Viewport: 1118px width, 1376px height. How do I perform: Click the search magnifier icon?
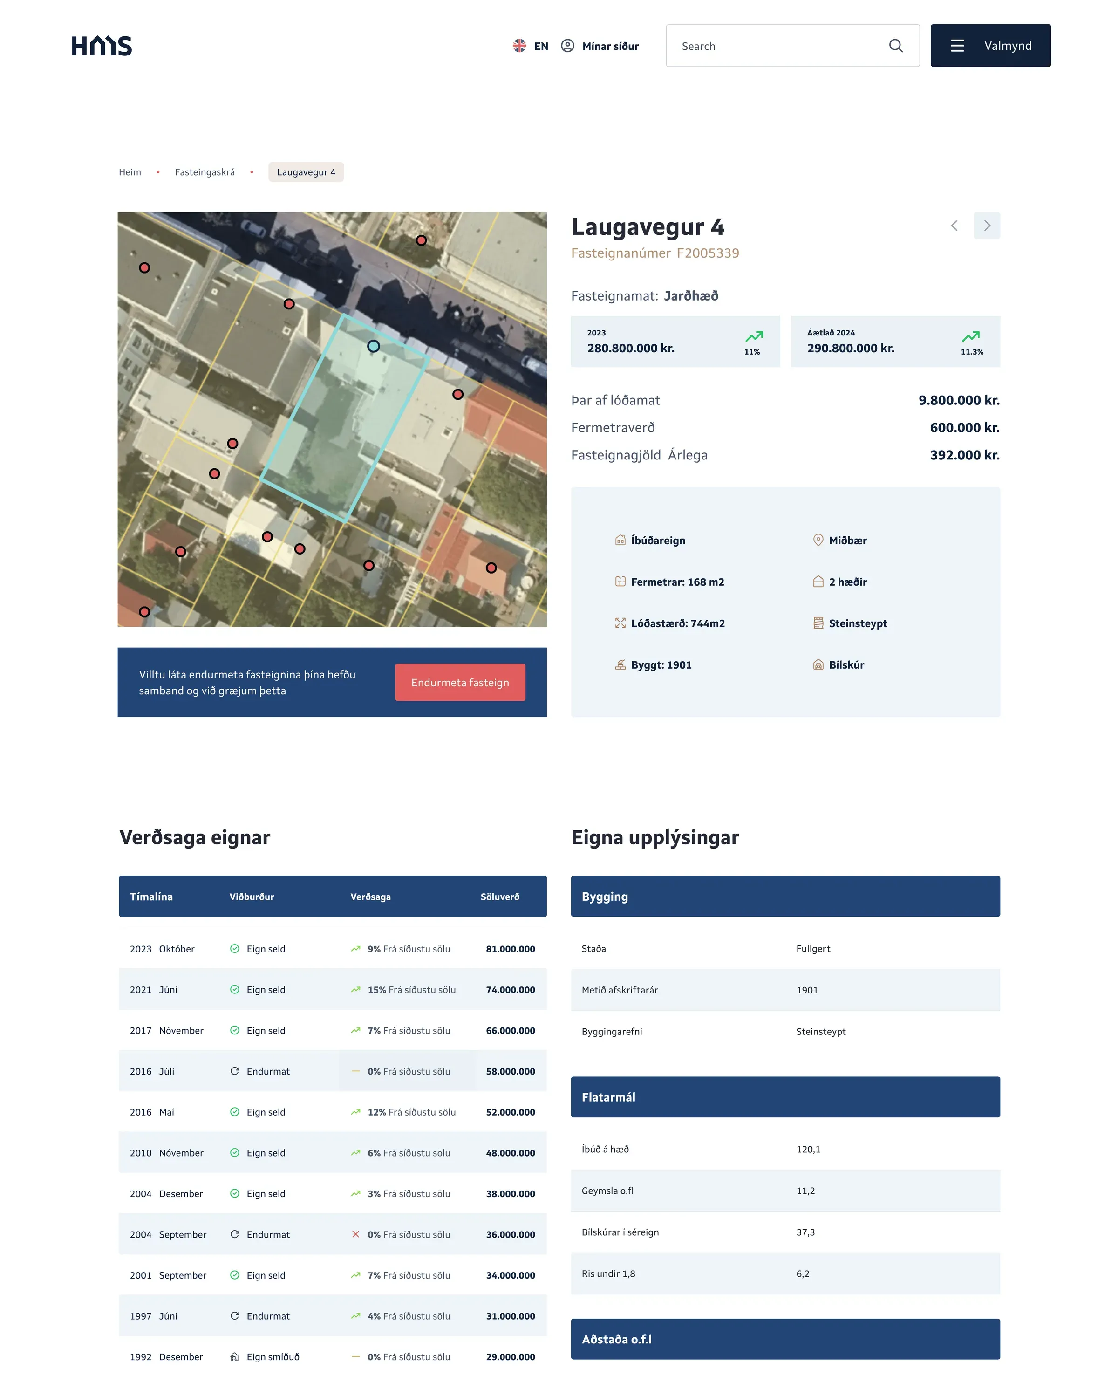[896, 46]
